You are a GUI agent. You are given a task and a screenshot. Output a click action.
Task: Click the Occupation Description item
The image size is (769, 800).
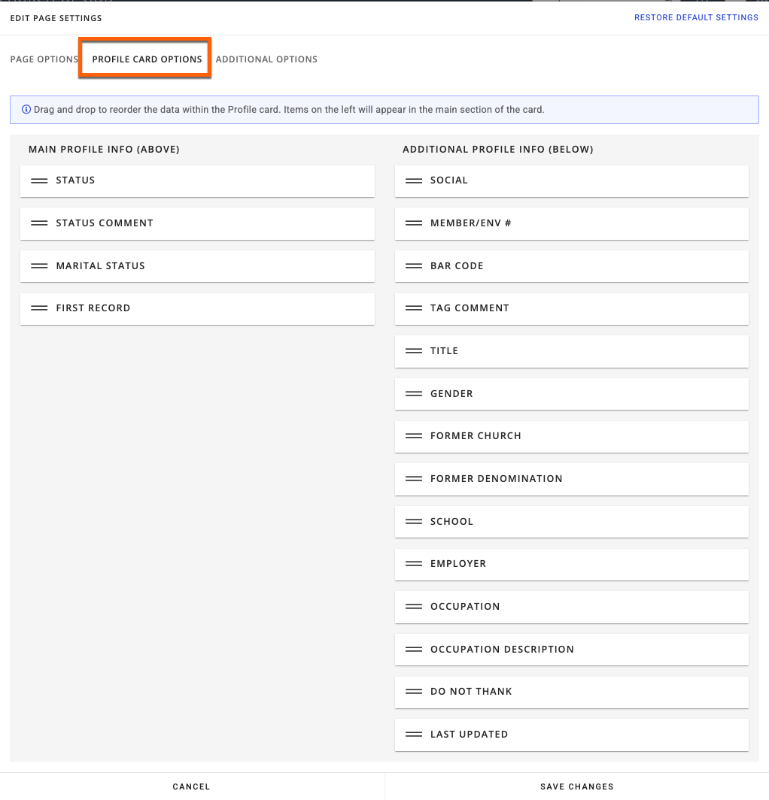click(x=572, y=650)
